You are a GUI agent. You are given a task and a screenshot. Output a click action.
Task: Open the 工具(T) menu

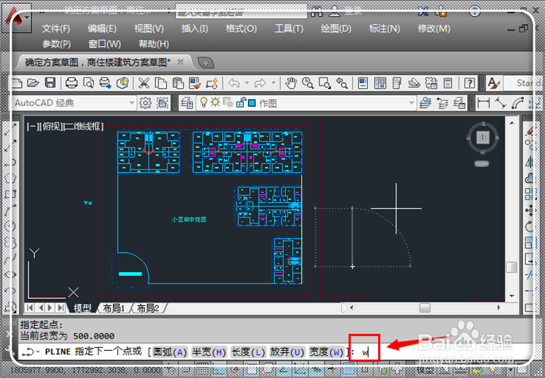(289, 29)
